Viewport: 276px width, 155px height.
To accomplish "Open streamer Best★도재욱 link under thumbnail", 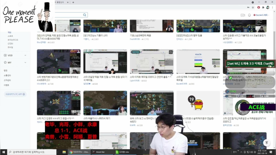I will pyautogui.click(x=182, y=84).
